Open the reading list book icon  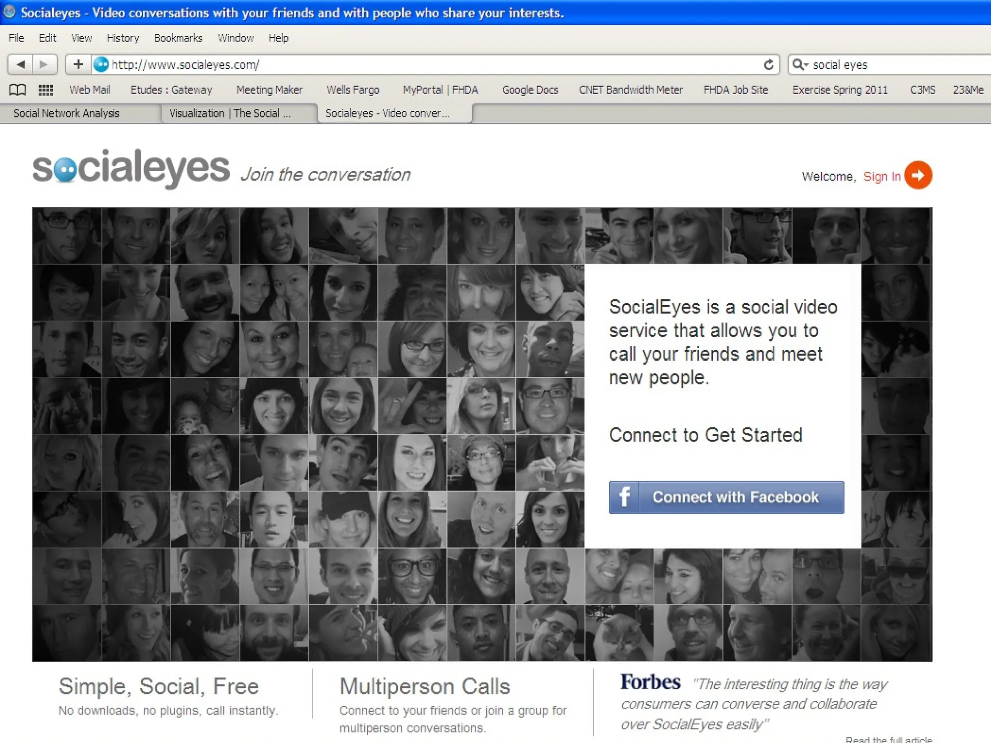click(17, 90)
